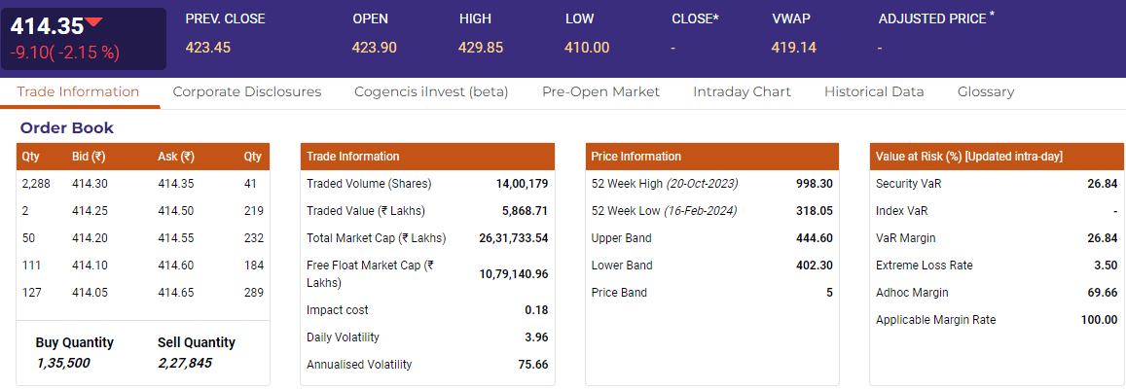
Task: Show the Intraday Chart tab
Action: pyautogui.click(x=742, y=91)
